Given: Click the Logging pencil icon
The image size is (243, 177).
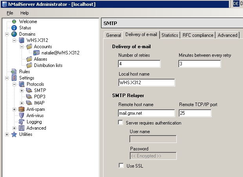Looking at the screenshot, I should click(22, 122).
